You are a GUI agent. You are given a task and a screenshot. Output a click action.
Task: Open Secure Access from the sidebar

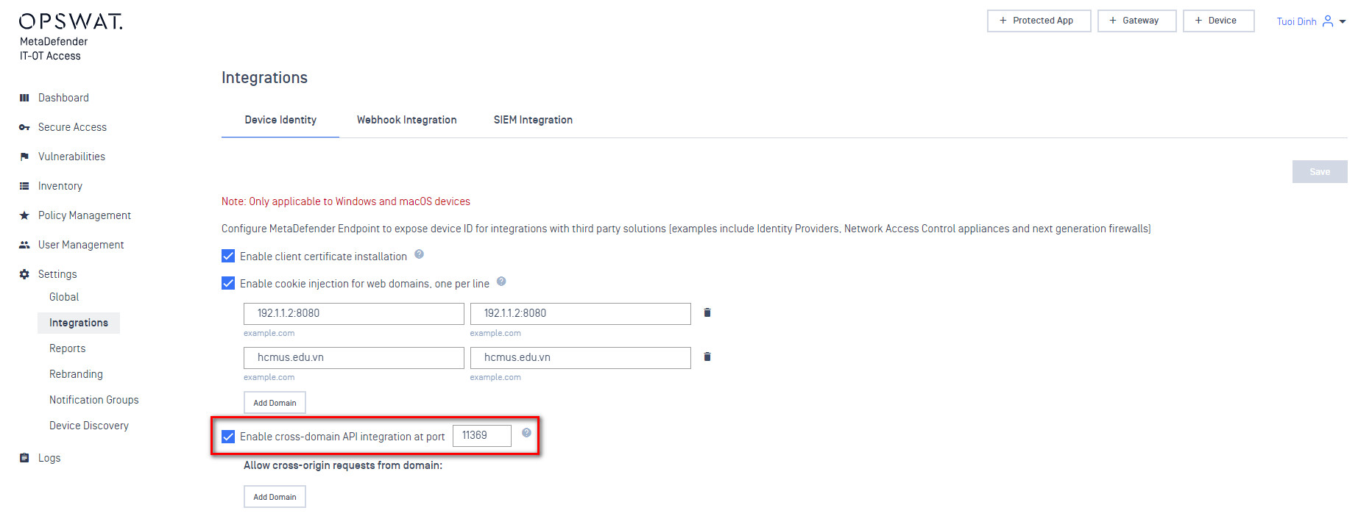click(x=72, y=127)
